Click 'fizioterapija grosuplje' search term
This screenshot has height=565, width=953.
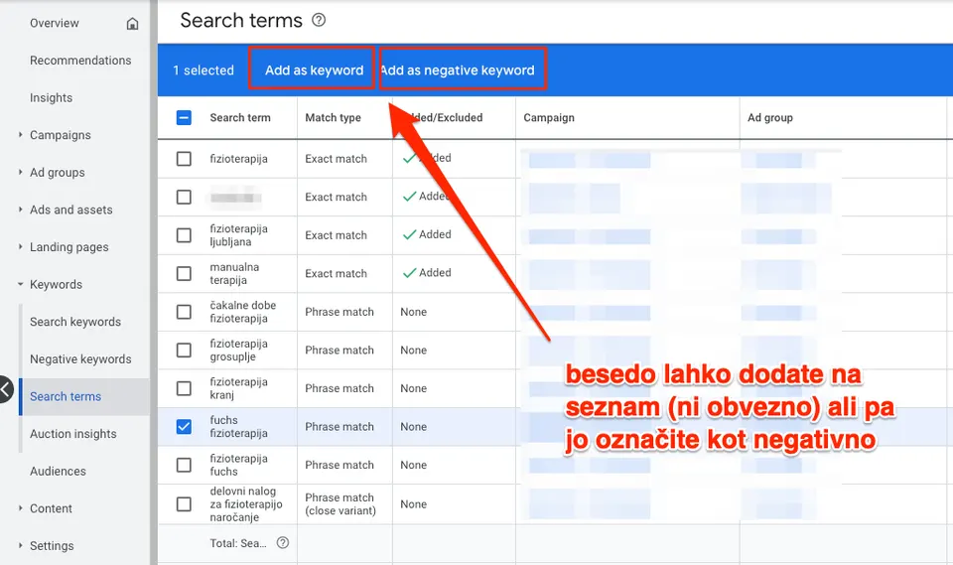pos(239,351)
